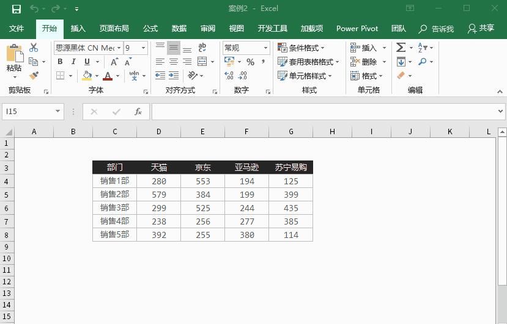Open the 文件 File tab

[17, 29]
